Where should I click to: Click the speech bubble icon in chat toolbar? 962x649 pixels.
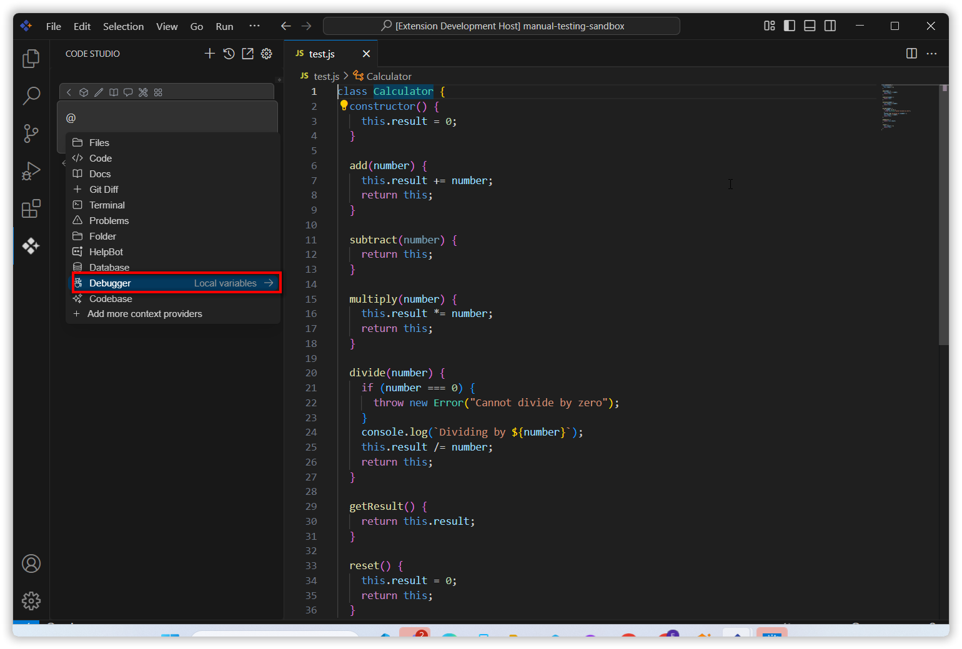(128, 92)
